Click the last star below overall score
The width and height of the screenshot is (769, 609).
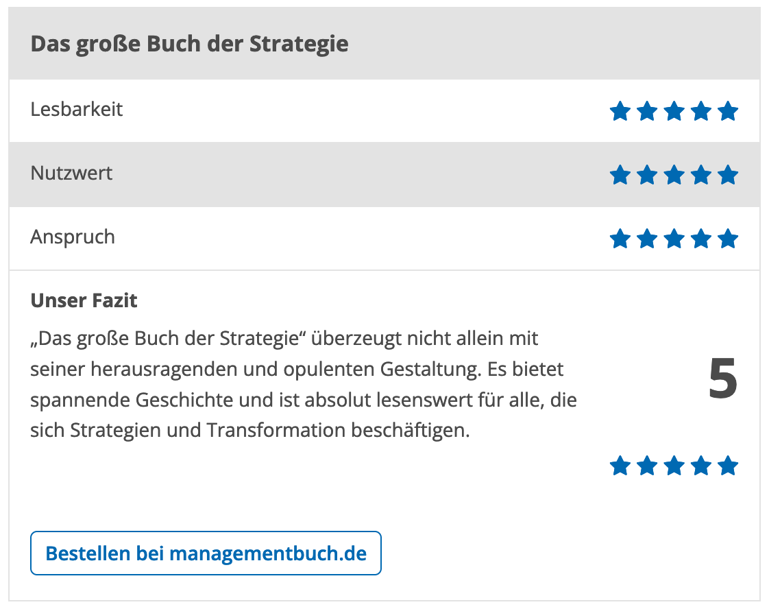[728, 466]
